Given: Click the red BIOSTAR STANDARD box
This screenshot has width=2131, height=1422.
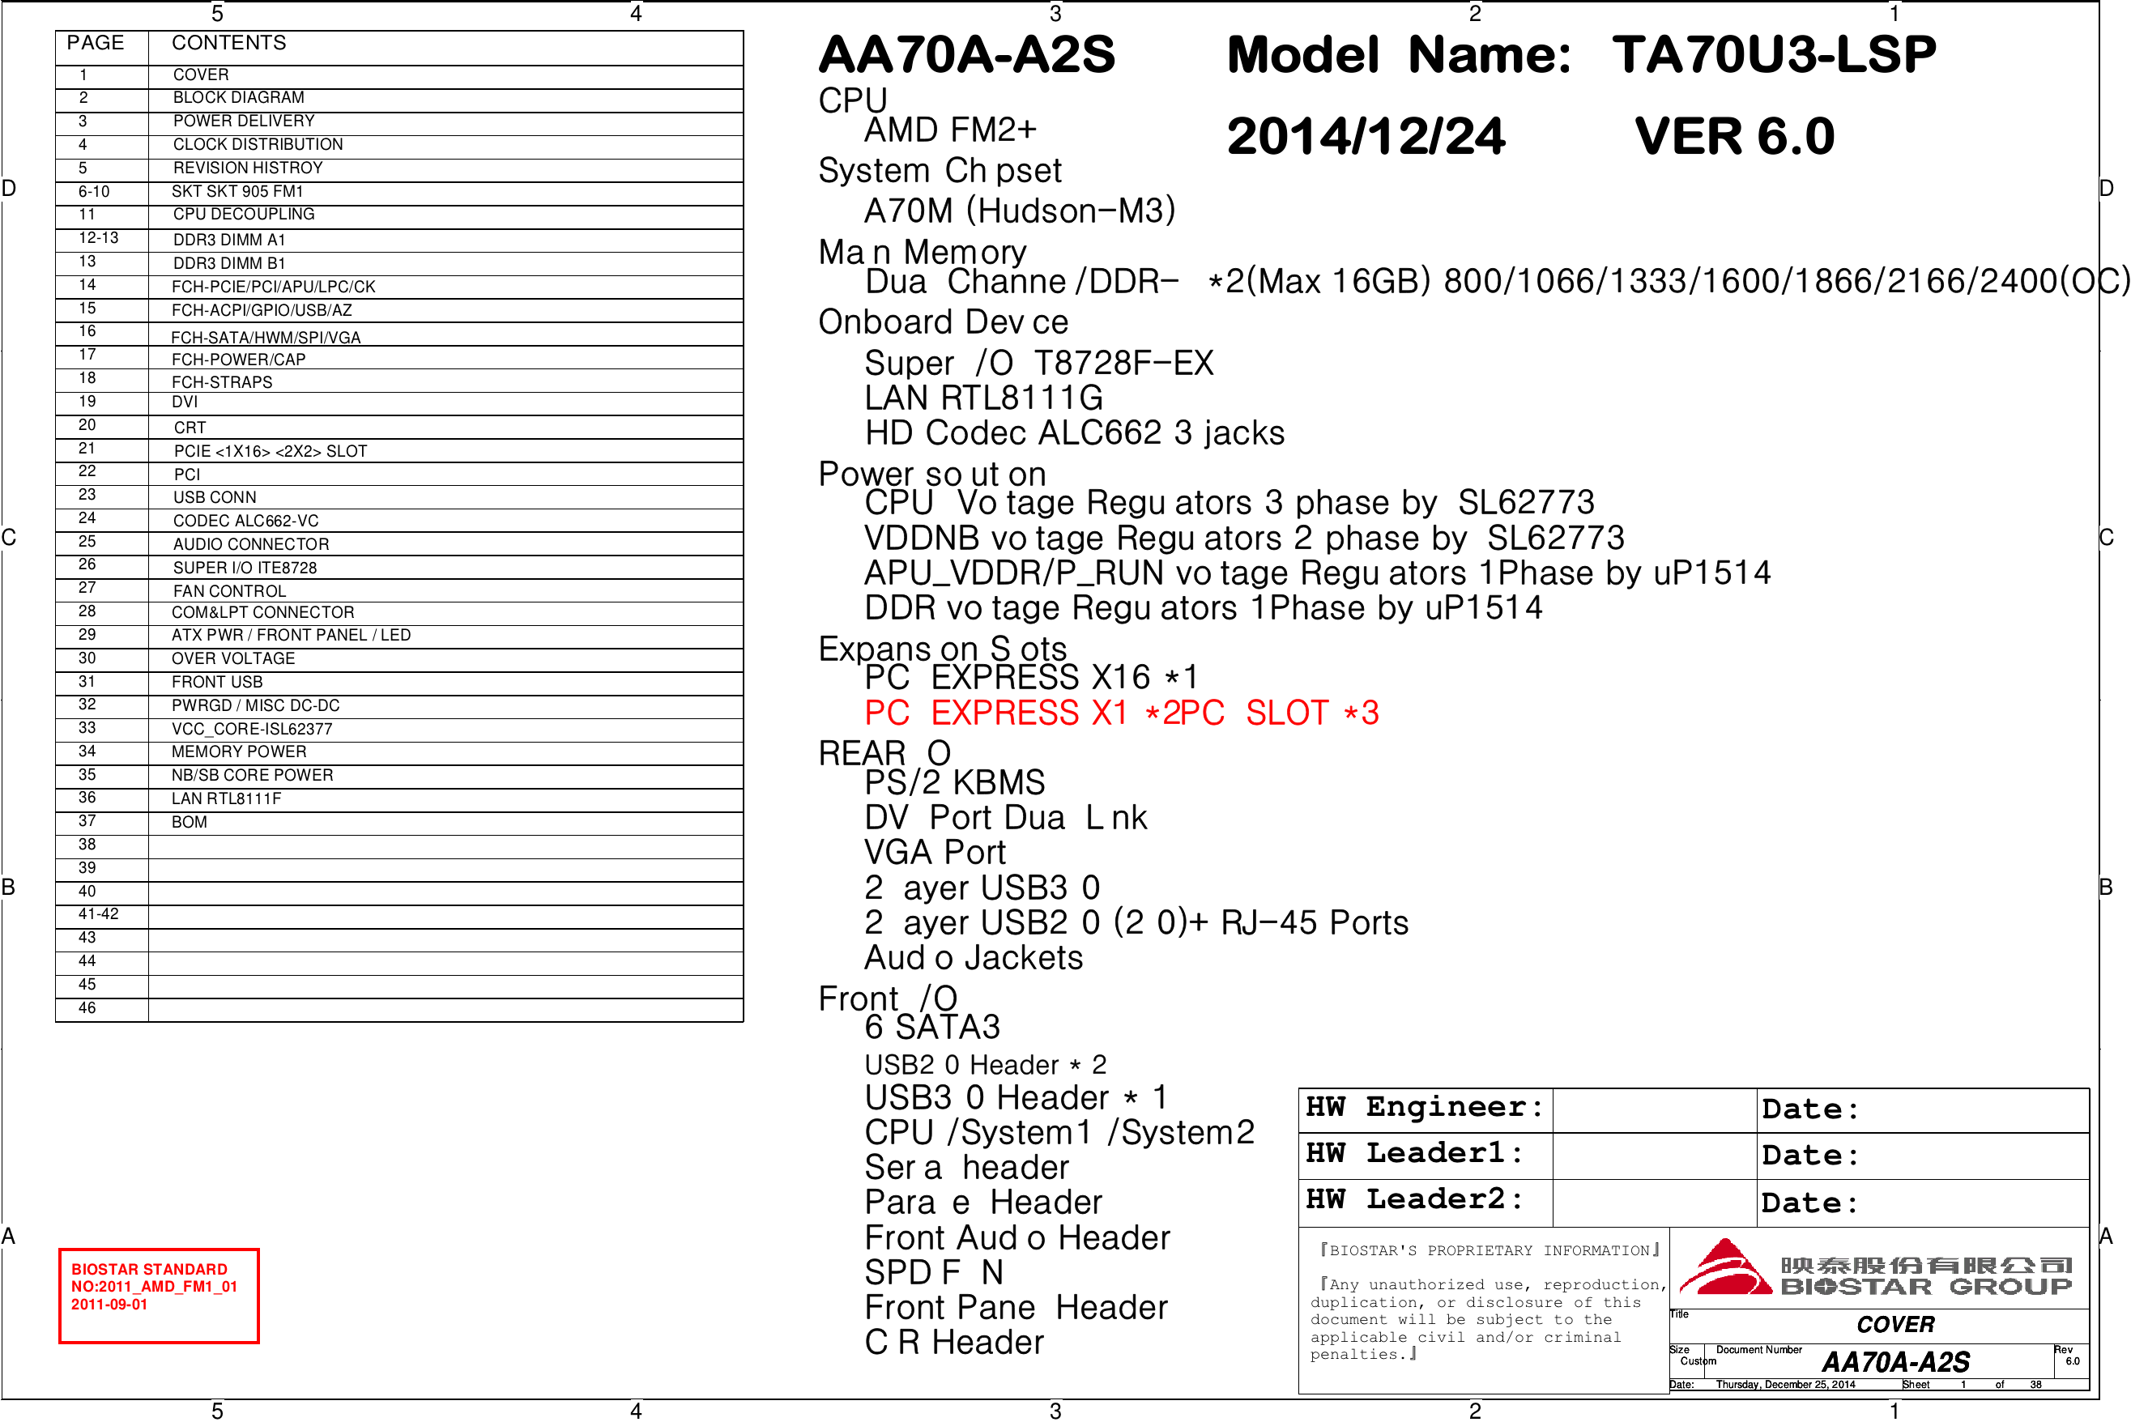Looking at the screenshot, I should coord(159,1296).
